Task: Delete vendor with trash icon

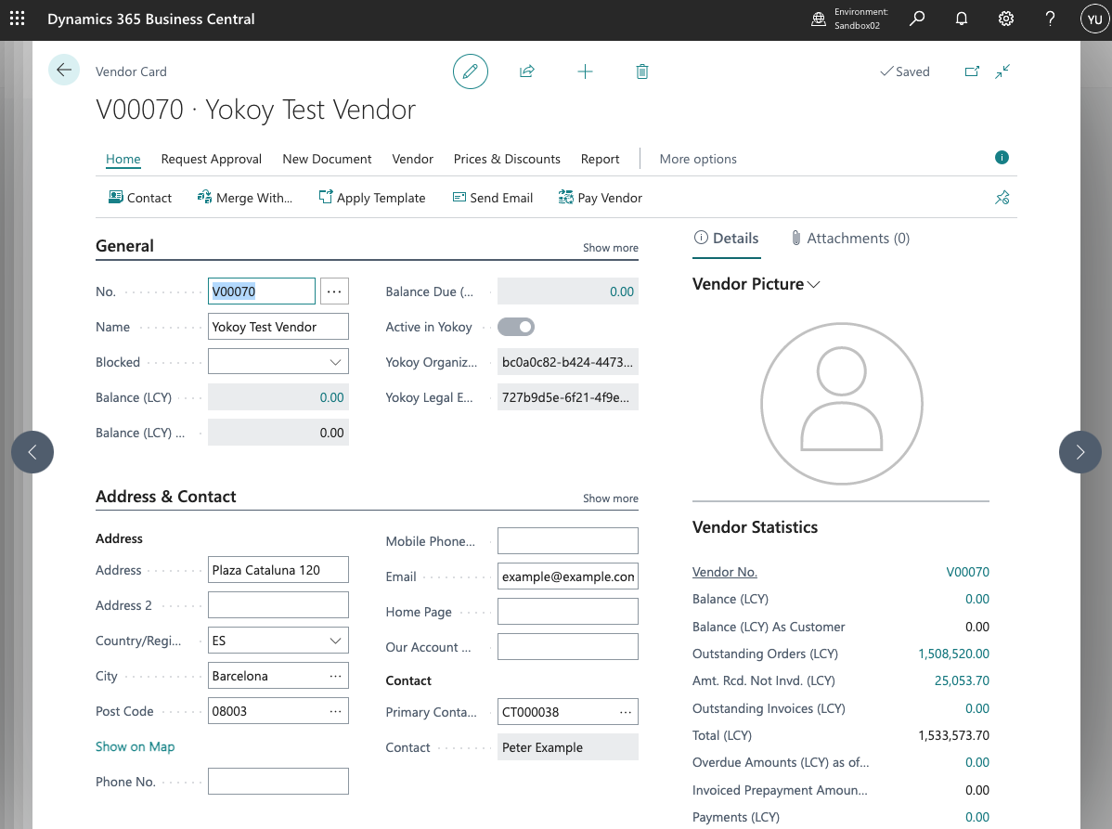Action: coord(641,71)
